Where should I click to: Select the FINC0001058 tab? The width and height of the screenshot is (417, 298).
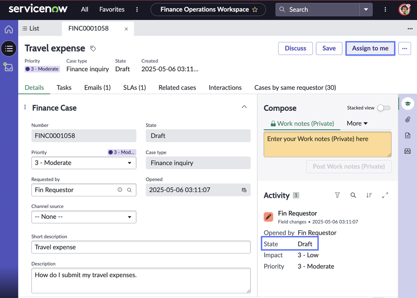[89, 28]
